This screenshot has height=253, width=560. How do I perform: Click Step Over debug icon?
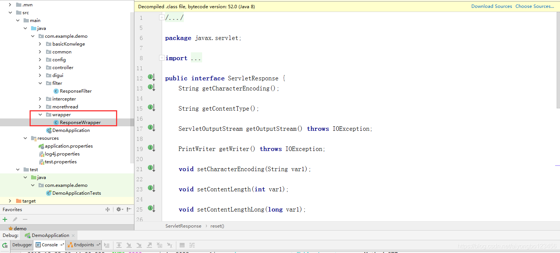[119, 245]
